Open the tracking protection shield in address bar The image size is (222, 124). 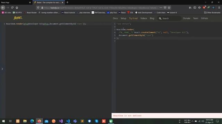(x=38, y=8)
